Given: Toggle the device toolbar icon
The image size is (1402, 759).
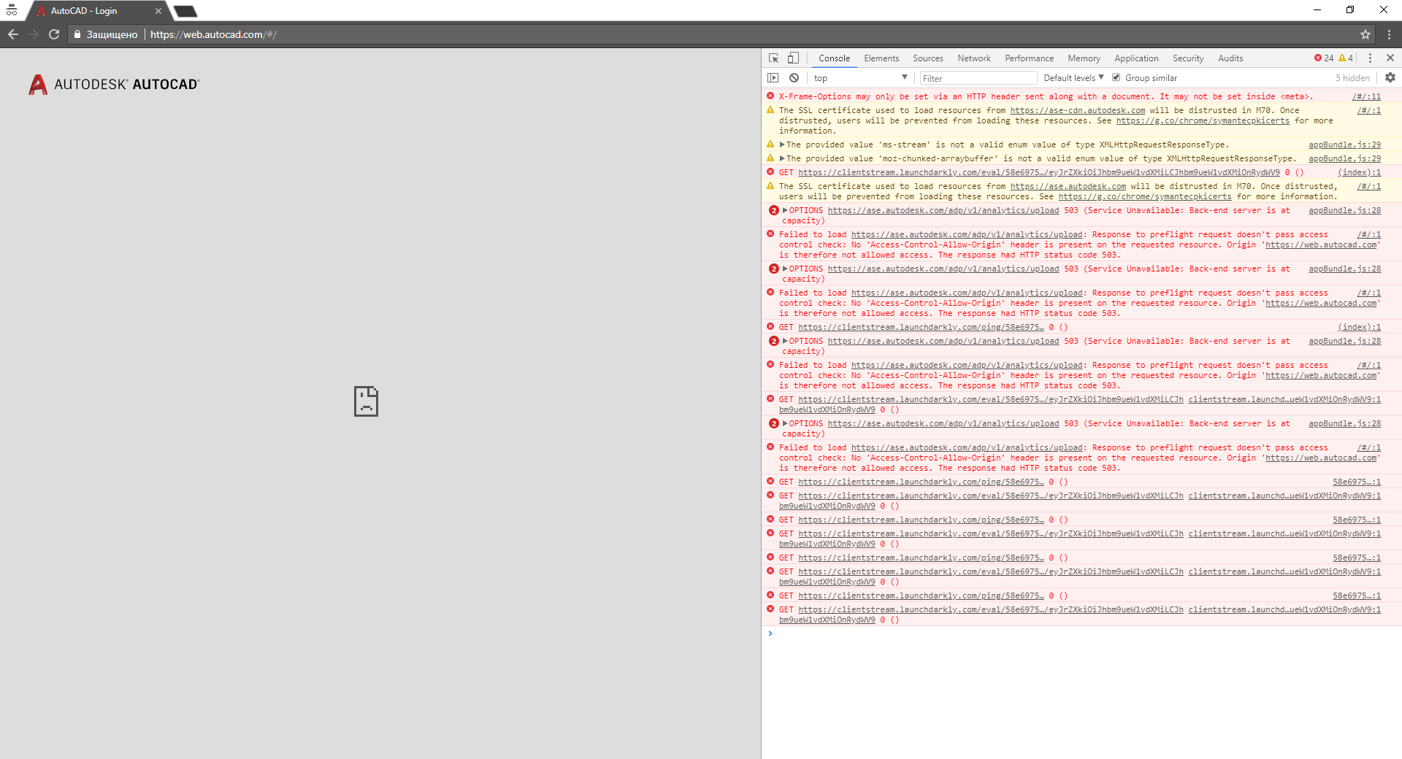Looking at the screenshot, I should pos(793,58).
